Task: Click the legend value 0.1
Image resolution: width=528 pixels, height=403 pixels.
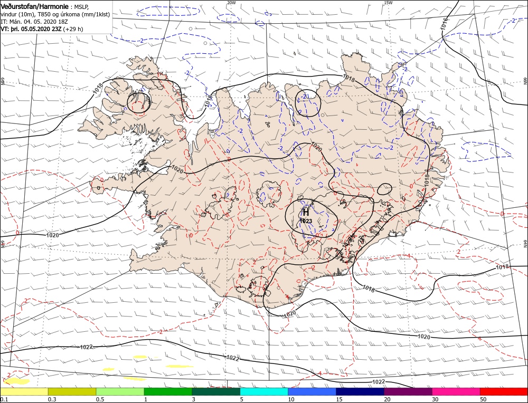Action: tap(4, 399)
